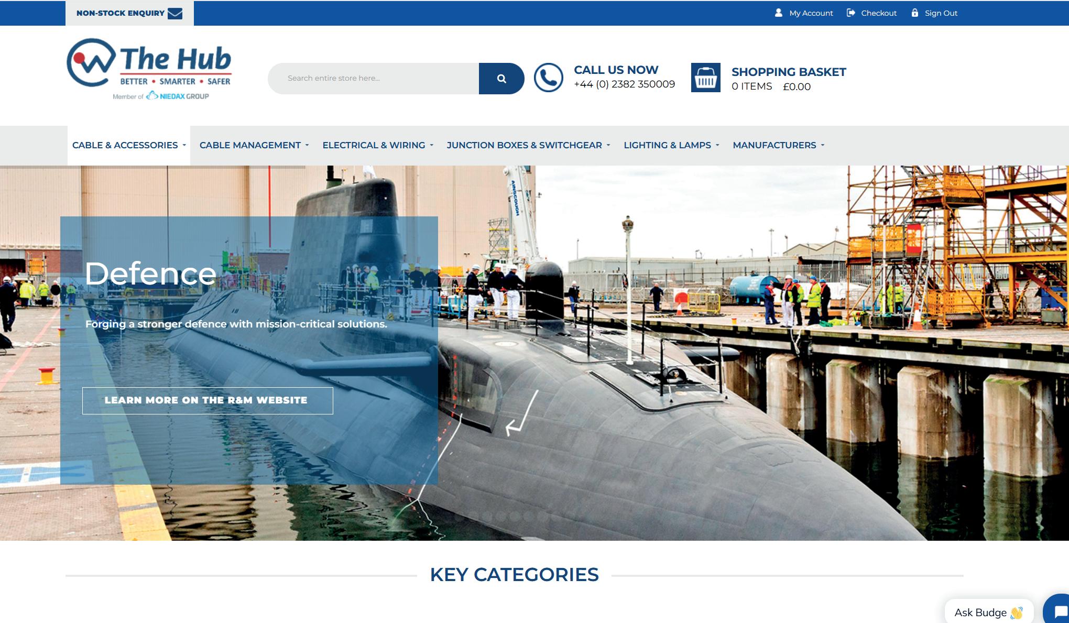Screen dimensions: 1069x623
Task: Click the Checkout arrow icon
Action: [x=850, y=13]
